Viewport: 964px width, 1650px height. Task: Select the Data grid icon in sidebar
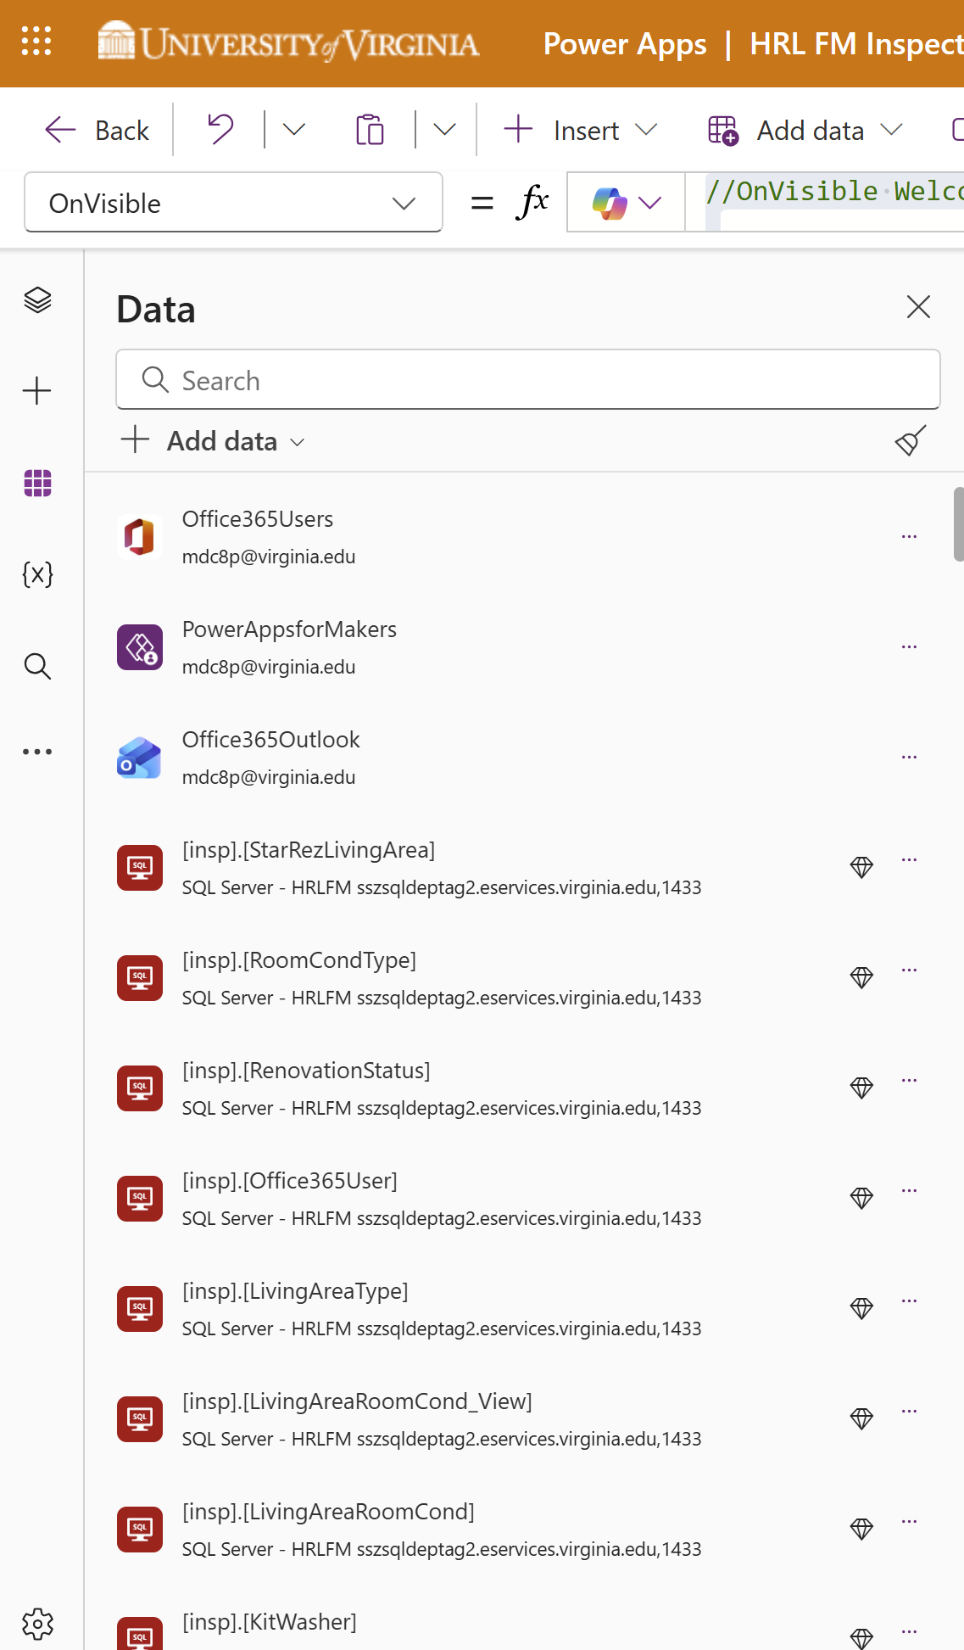point(37,483)
